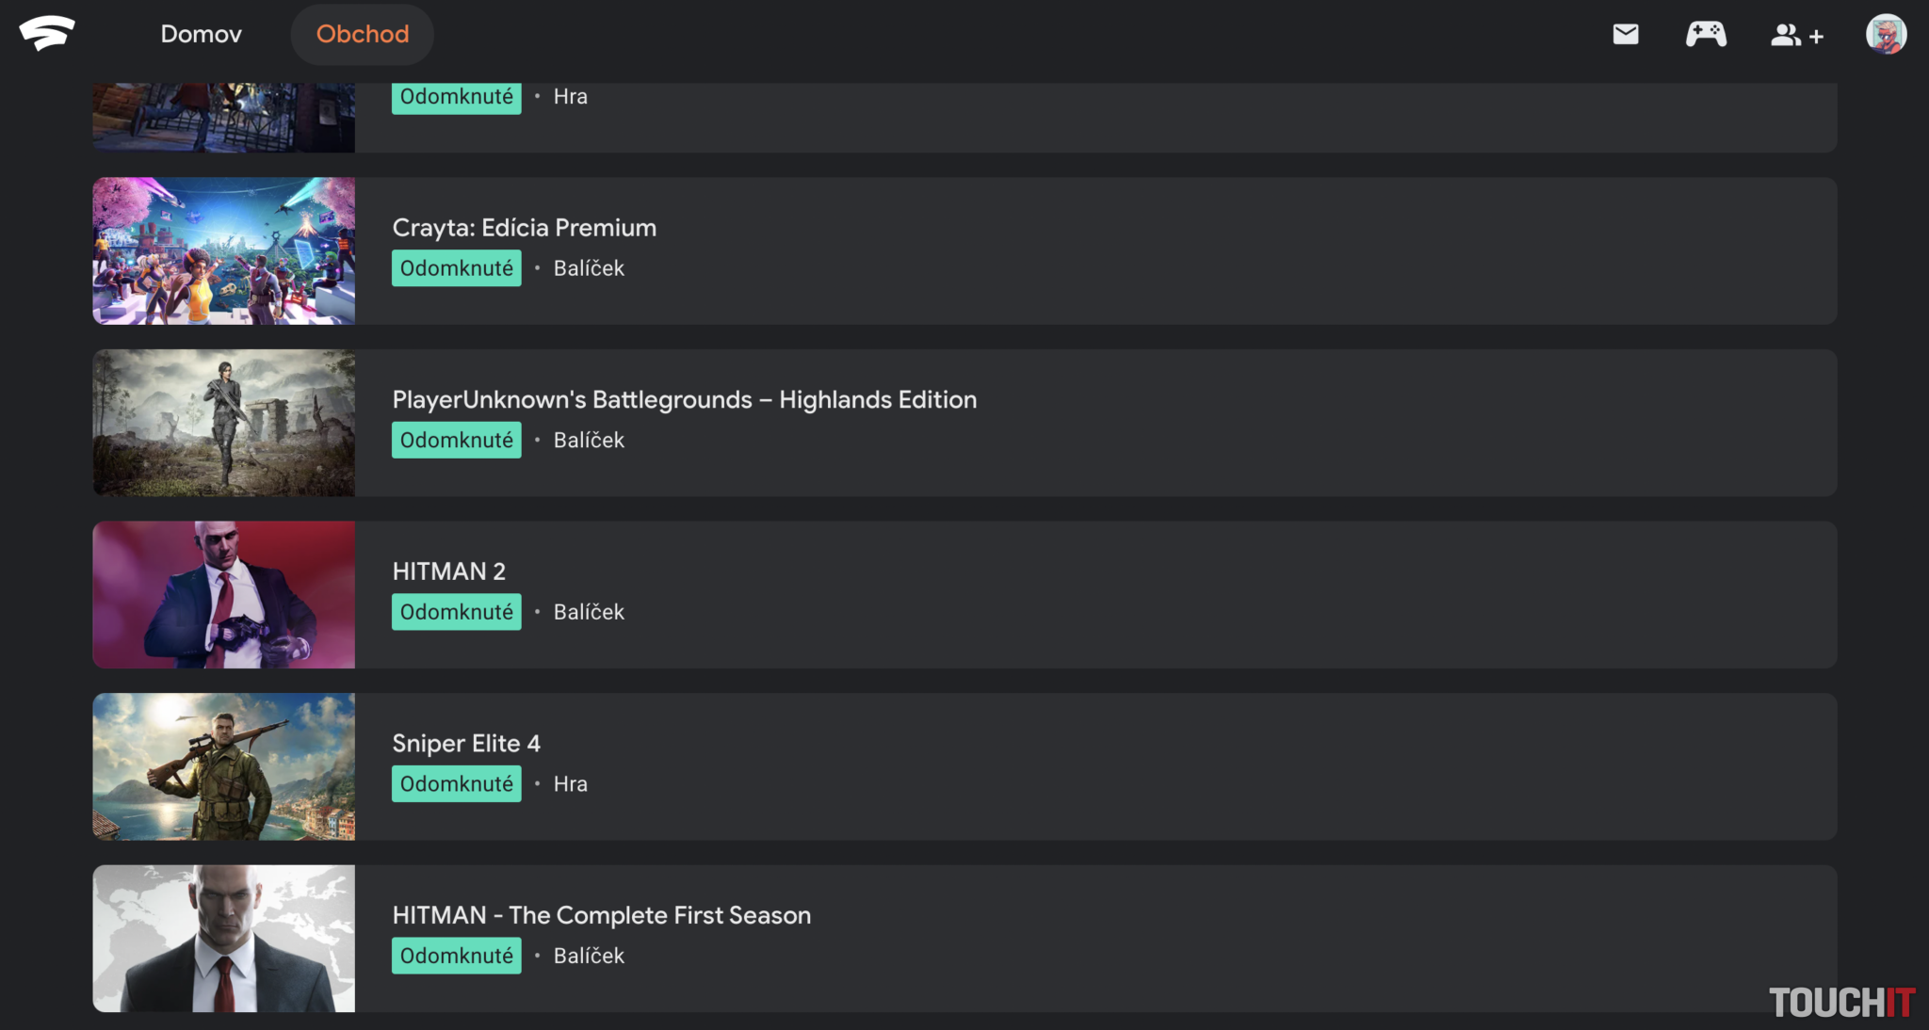Switch to the Domov tab
This screenshot has height=1030, width=1929.
[201, 35]
